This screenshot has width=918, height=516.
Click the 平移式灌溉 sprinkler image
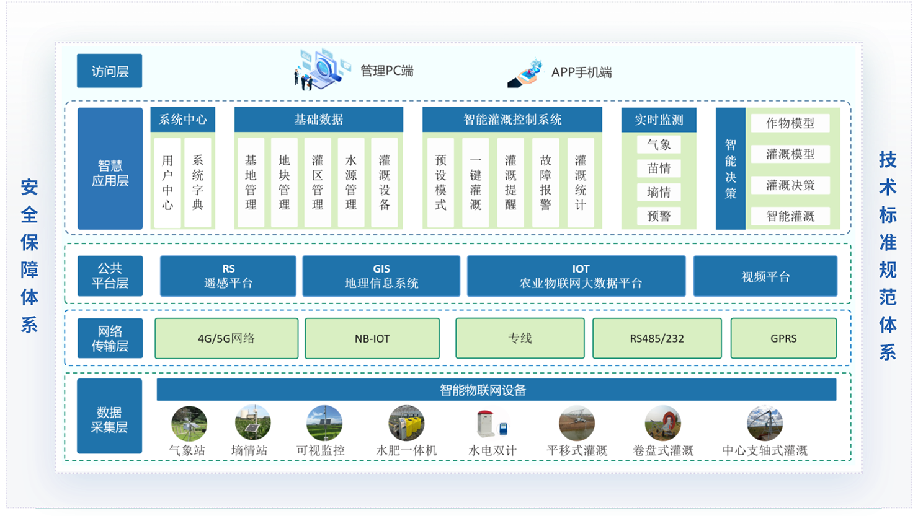point(576,424)
